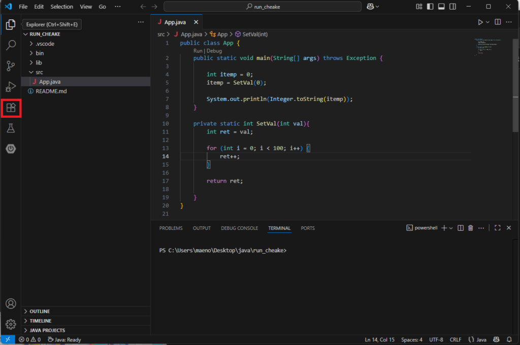520x345 pixels.
Task: Open the Selection menu
Action: (x=61, y=7)
